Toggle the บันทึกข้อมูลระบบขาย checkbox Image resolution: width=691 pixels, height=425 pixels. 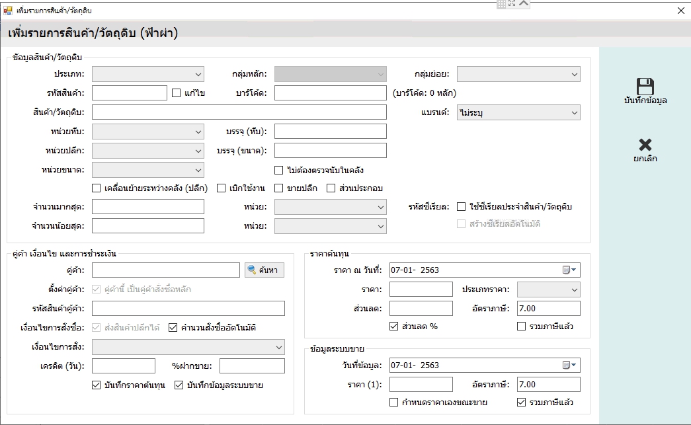pos(179,385)
